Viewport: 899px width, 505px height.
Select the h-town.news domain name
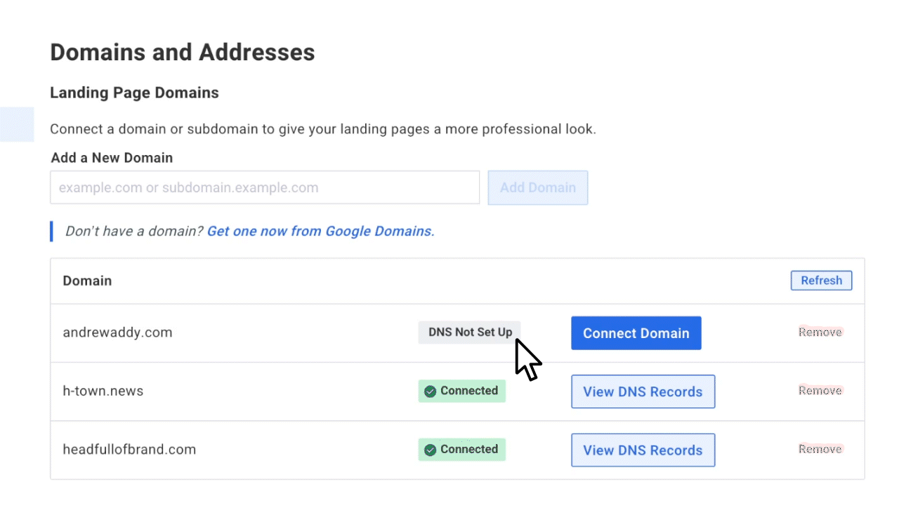[x=103, y=391]
